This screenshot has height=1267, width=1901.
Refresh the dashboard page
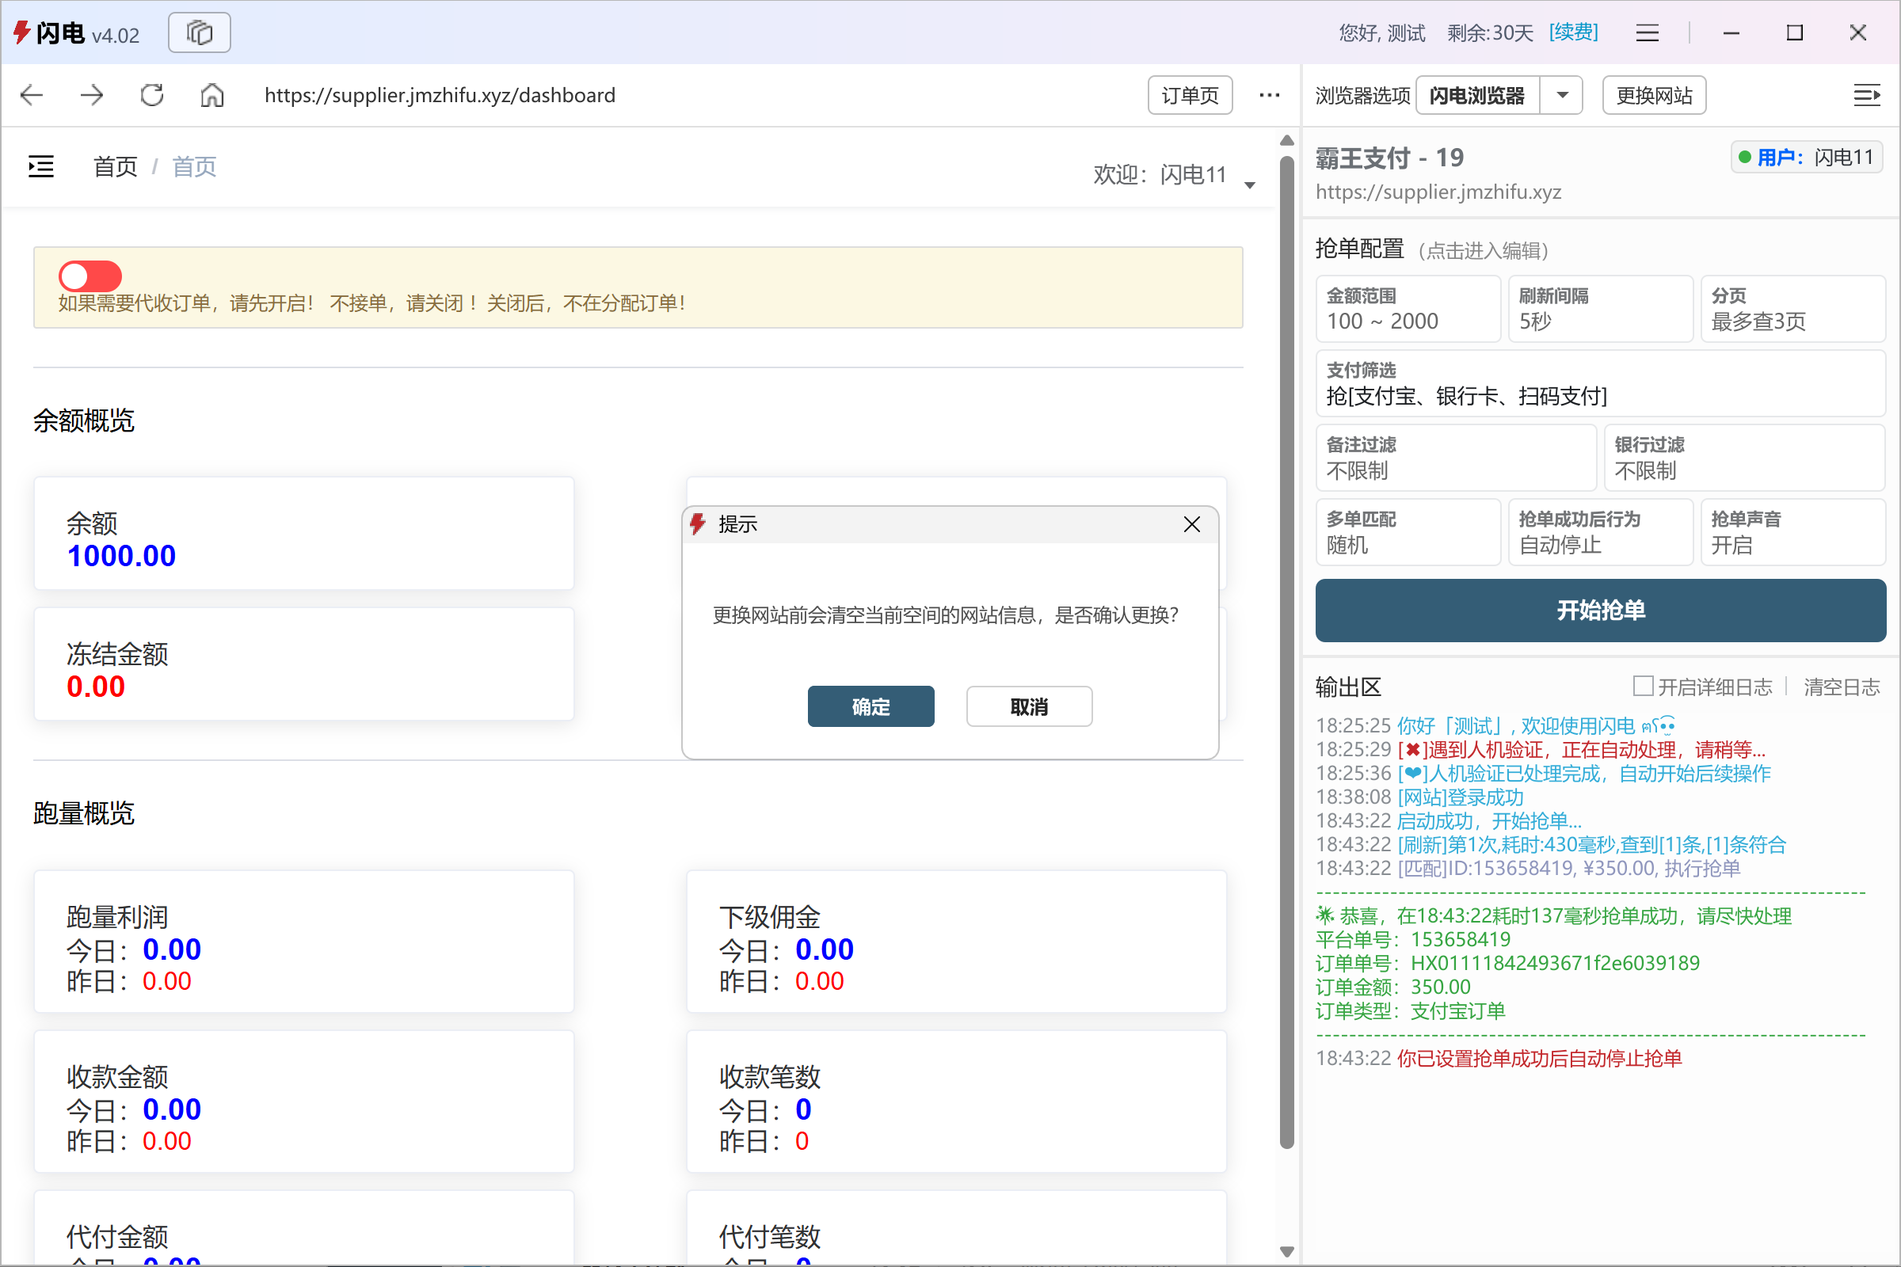tap(150, 94)
